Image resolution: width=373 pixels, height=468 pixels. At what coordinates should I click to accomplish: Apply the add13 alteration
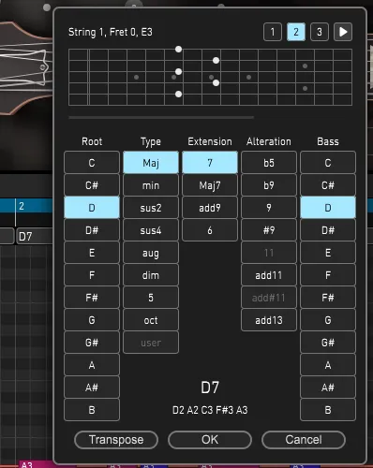tap(269, 320)
